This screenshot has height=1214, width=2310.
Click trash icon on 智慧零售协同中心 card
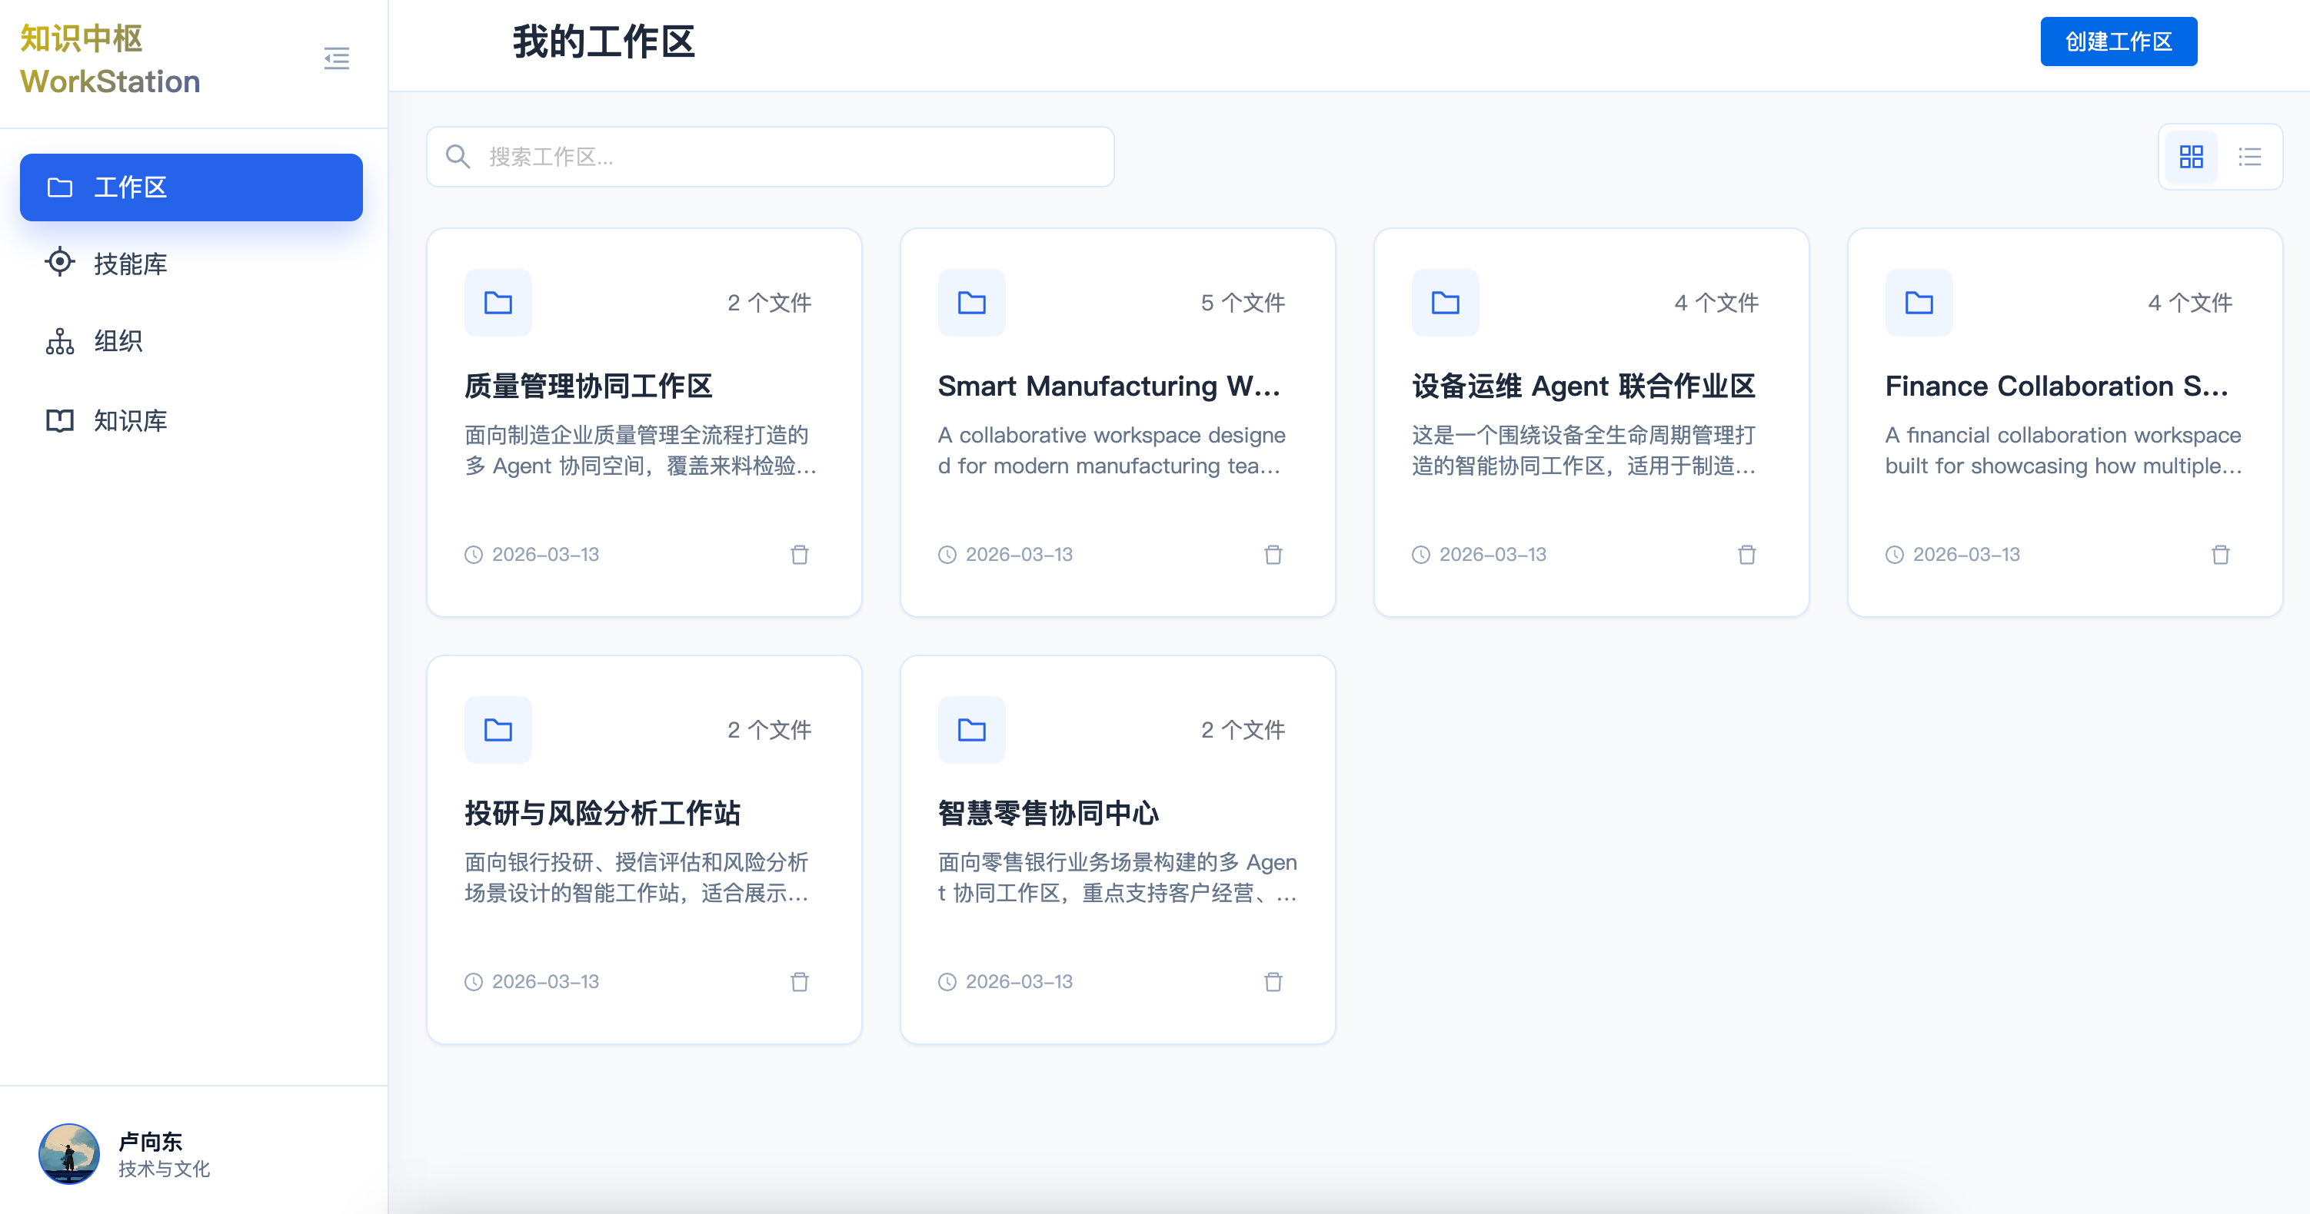point(1273,982)
